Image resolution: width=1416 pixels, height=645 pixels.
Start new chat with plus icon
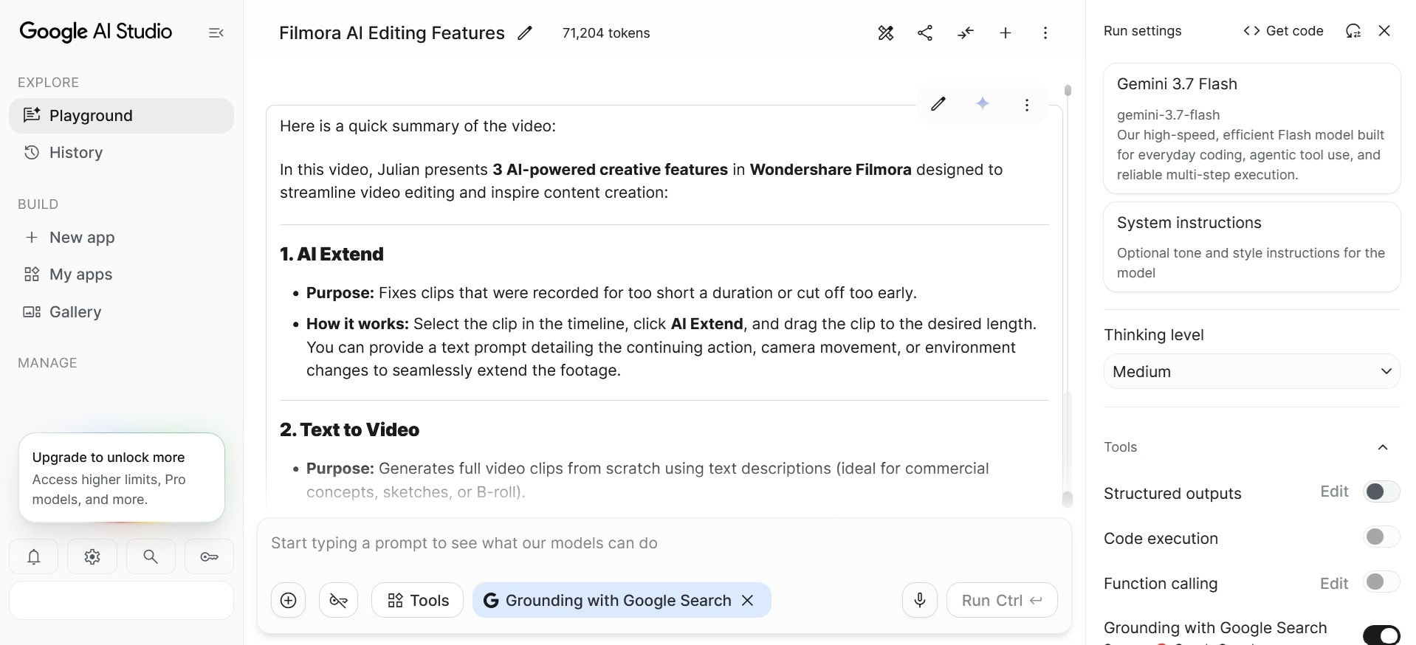pos(1006,32)
